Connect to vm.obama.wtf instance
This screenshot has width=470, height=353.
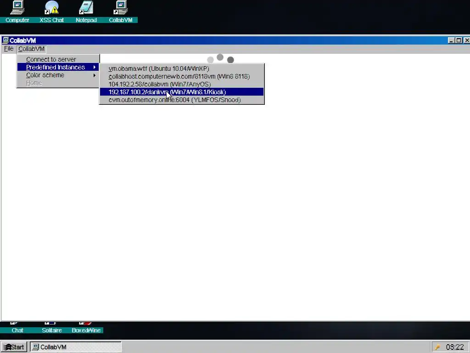pos(182,68)
